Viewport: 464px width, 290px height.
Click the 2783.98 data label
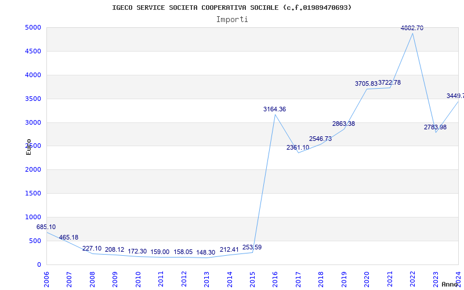[435, 127]
